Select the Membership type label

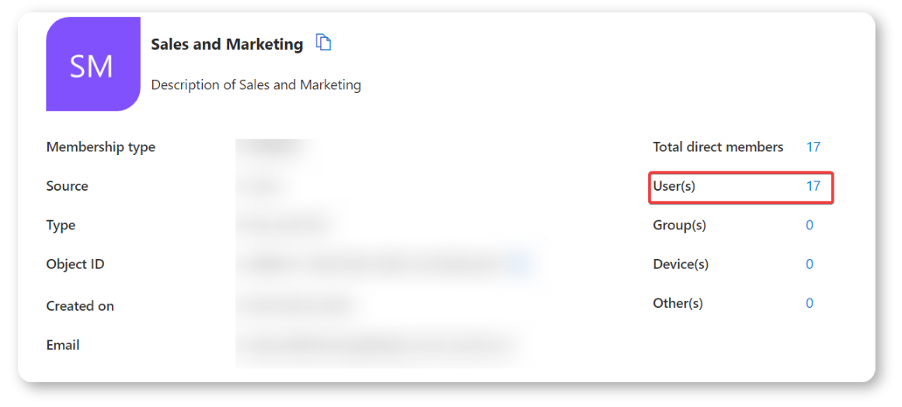pyautogui.click(x=100, y=147)
